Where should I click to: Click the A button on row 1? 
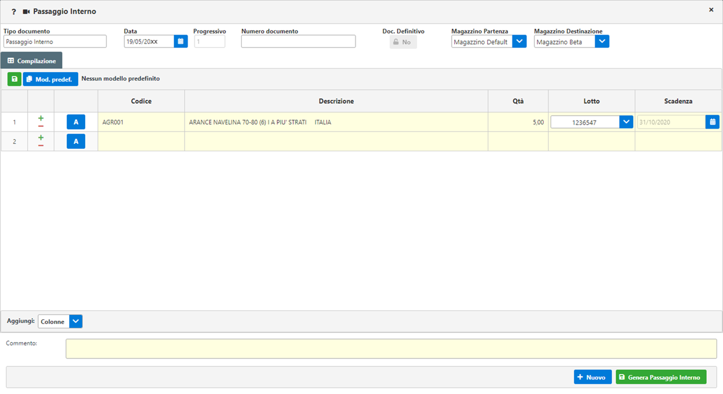76,122
